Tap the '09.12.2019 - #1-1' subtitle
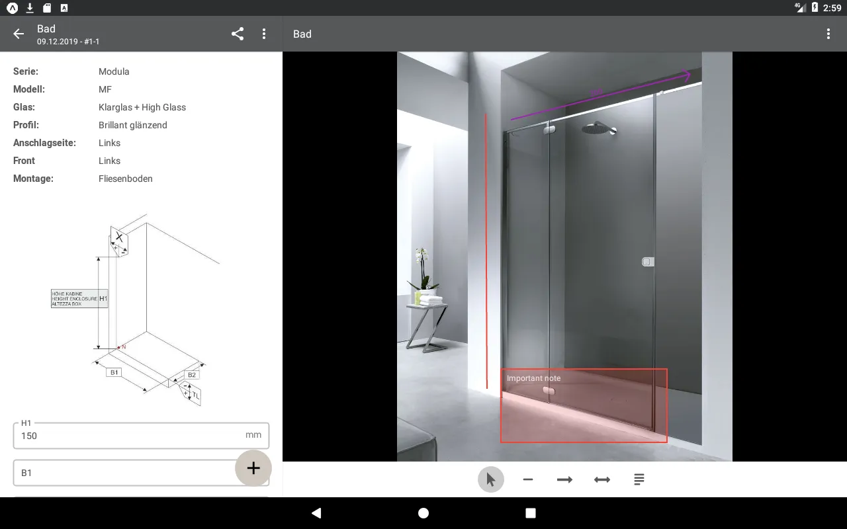This screenshot has width=847, height=529. (68, 42)
